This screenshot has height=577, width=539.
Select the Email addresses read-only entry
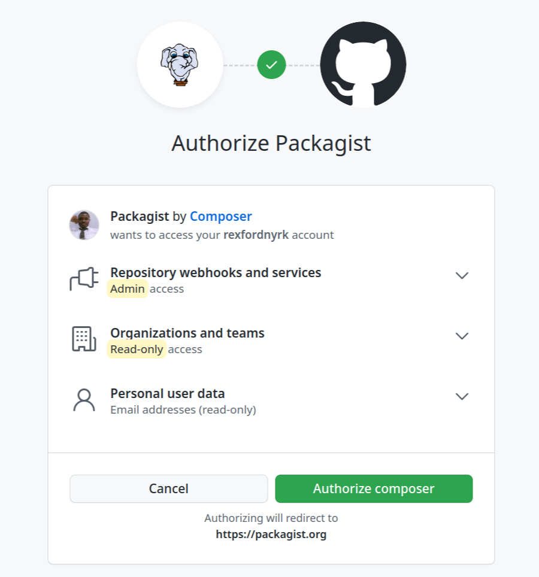pos(183,409)
